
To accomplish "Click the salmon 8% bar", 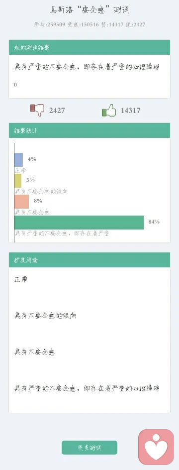I will coord(21,202).
